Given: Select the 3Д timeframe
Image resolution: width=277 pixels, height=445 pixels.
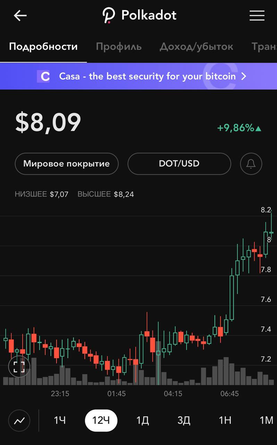Looking at the screenshot, I should (x=184, y=421).
